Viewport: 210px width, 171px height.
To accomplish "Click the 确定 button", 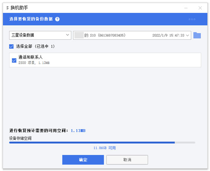I will 83,160.
